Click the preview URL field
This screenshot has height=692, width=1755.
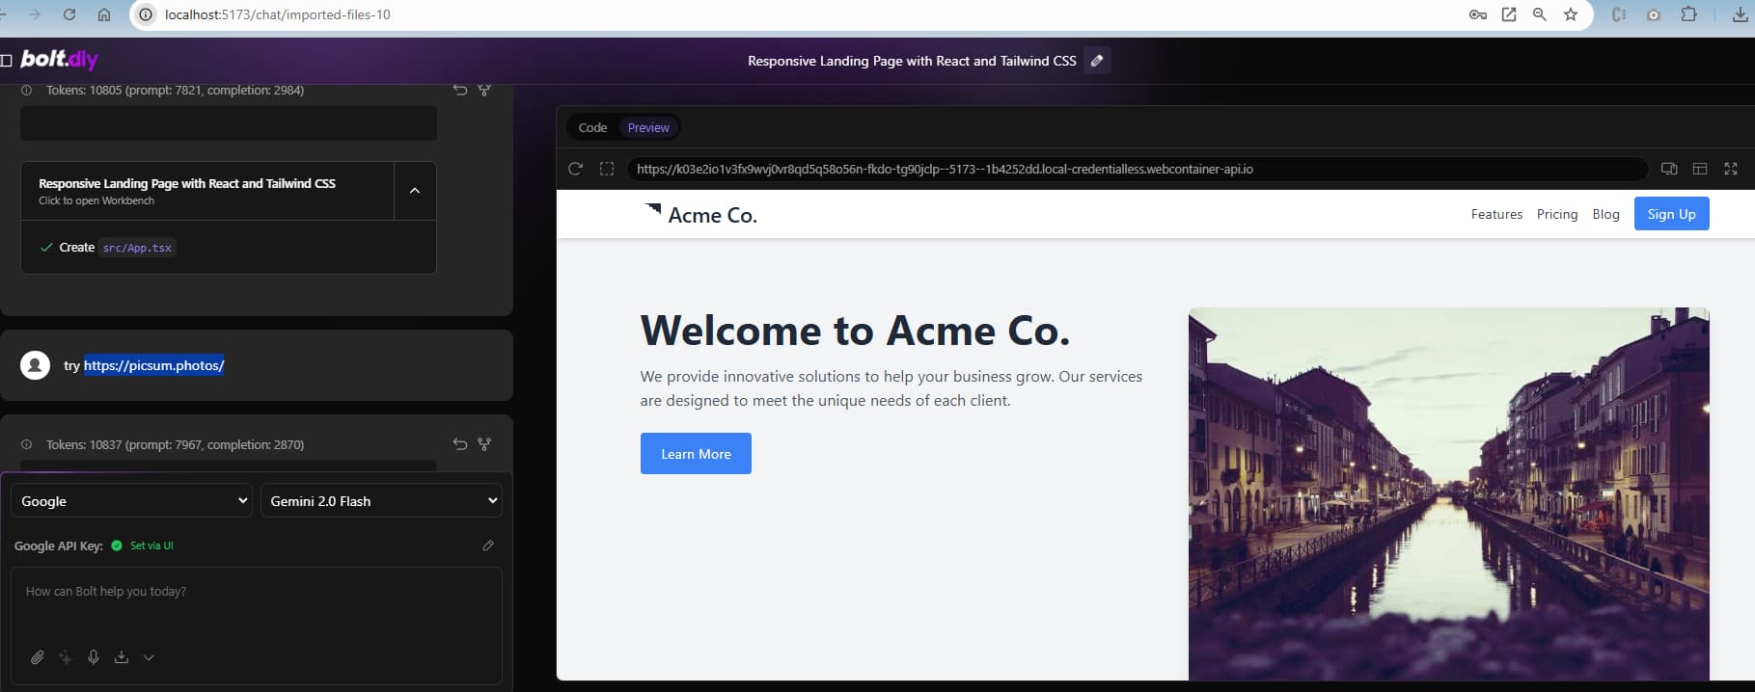[x=1137, y=169]
